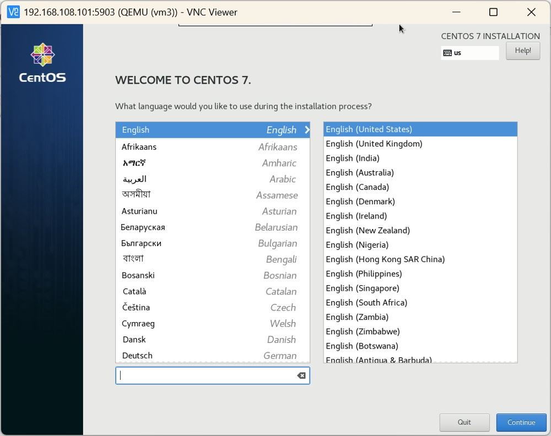551x436 pixels.
Task: Choose Bulgarian from the language list
Action: pos(213,243)
